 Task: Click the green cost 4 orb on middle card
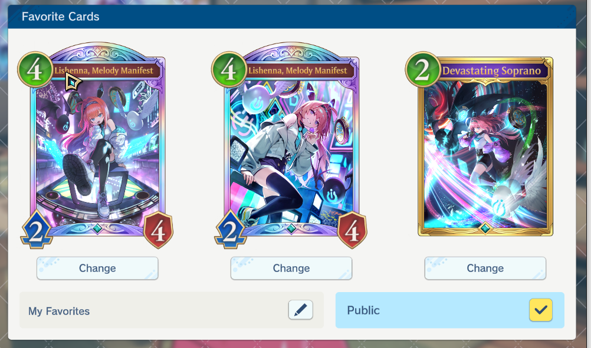pyautogui.click(x=229, y=69)
